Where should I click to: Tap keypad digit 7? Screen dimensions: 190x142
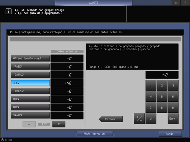[x=151, y=108]
